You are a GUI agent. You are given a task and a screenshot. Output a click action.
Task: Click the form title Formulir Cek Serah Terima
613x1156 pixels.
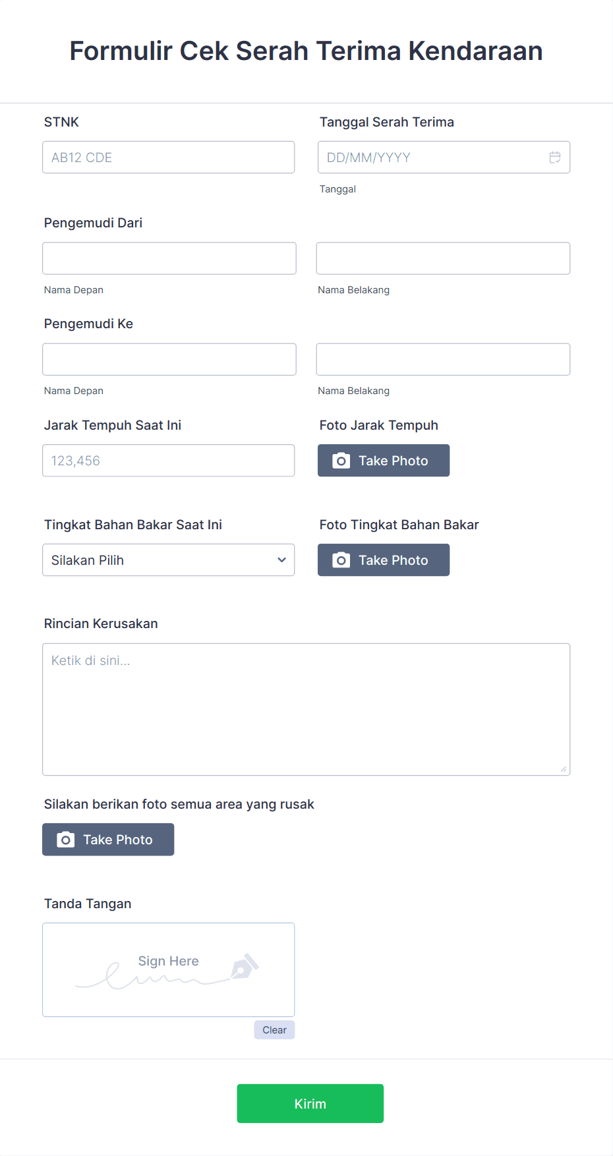click(306, 50)
